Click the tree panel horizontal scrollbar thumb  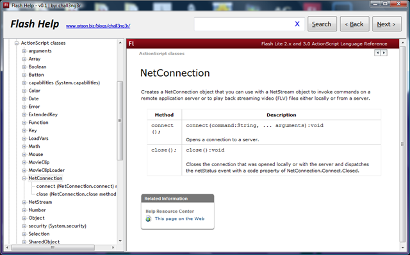click(53, 247)
